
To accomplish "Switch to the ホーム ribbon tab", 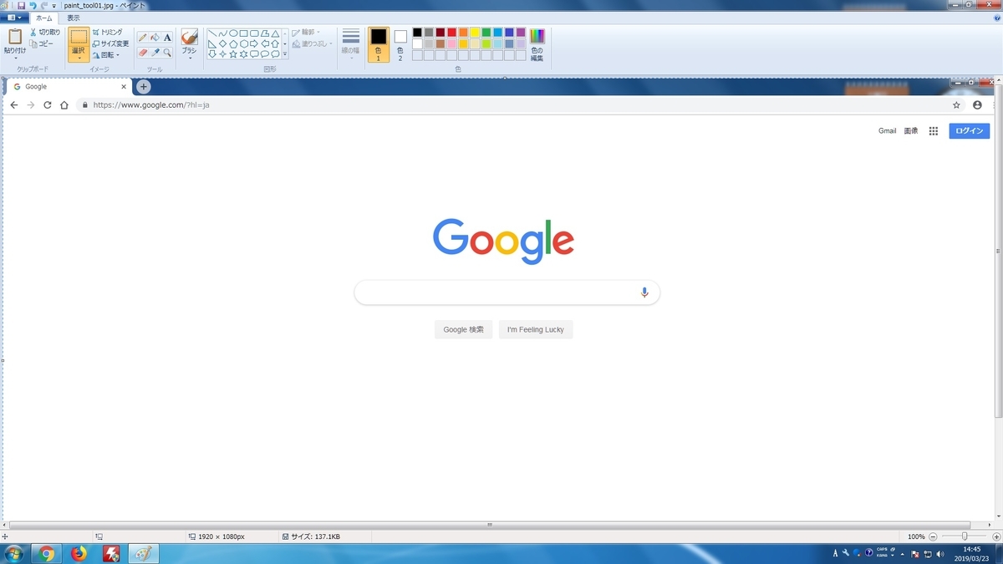I will (x=44, y=18).
